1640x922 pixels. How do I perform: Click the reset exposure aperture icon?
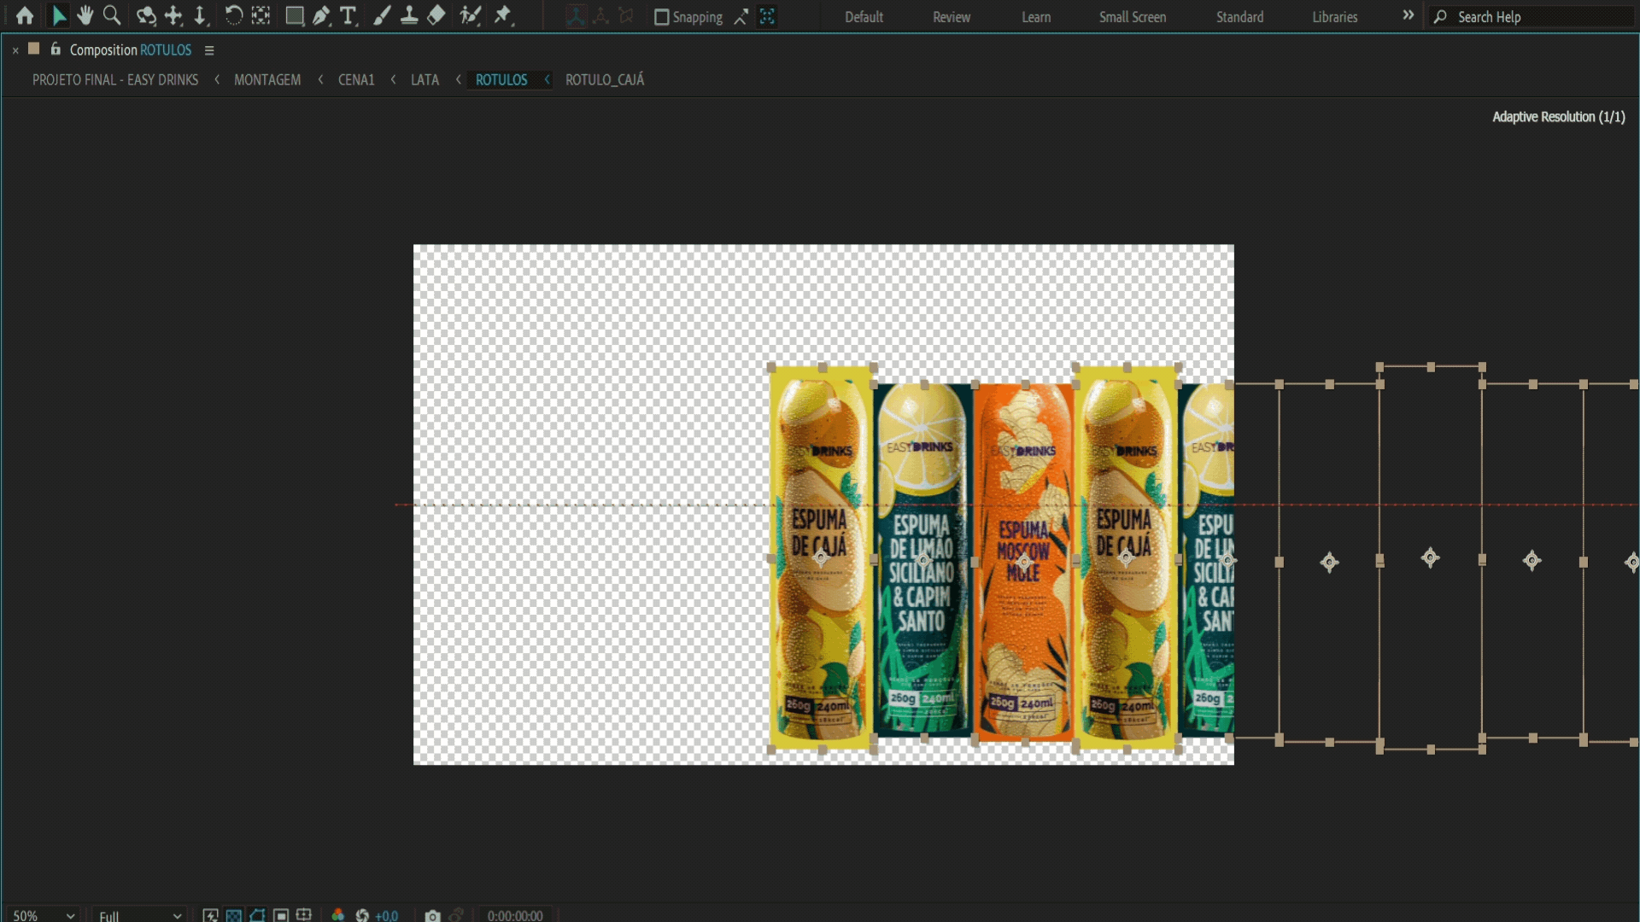[362, 915]
